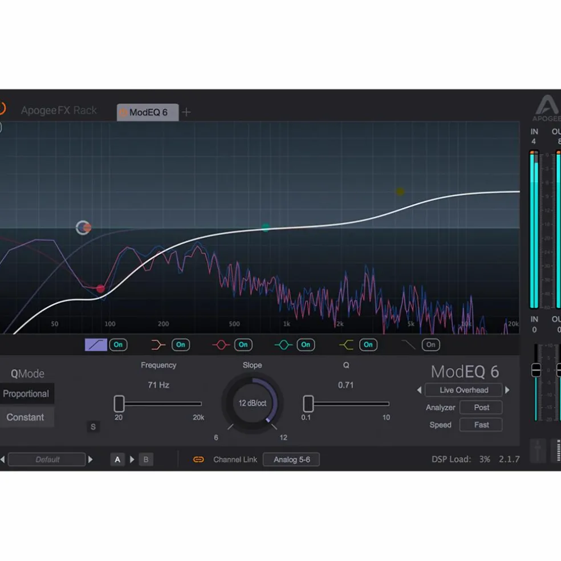This screenshot has height=561, width=561.
Task: Click the FX Rack power icon
Action: pos(2,108)
